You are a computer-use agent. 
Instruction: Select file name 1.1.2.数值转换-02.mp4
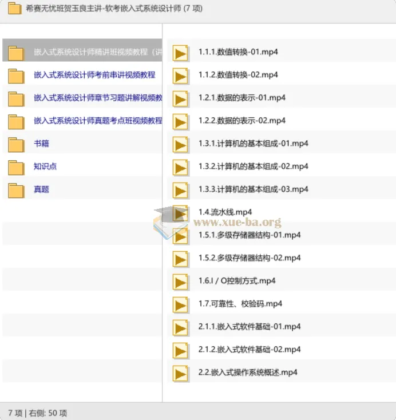click(x=238, y=75)
